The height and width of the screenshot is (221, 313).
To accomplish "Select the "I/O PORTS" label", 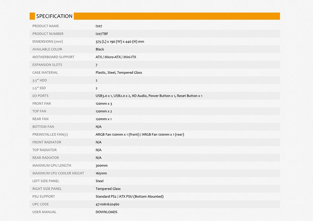I will [x=40, y=96].
